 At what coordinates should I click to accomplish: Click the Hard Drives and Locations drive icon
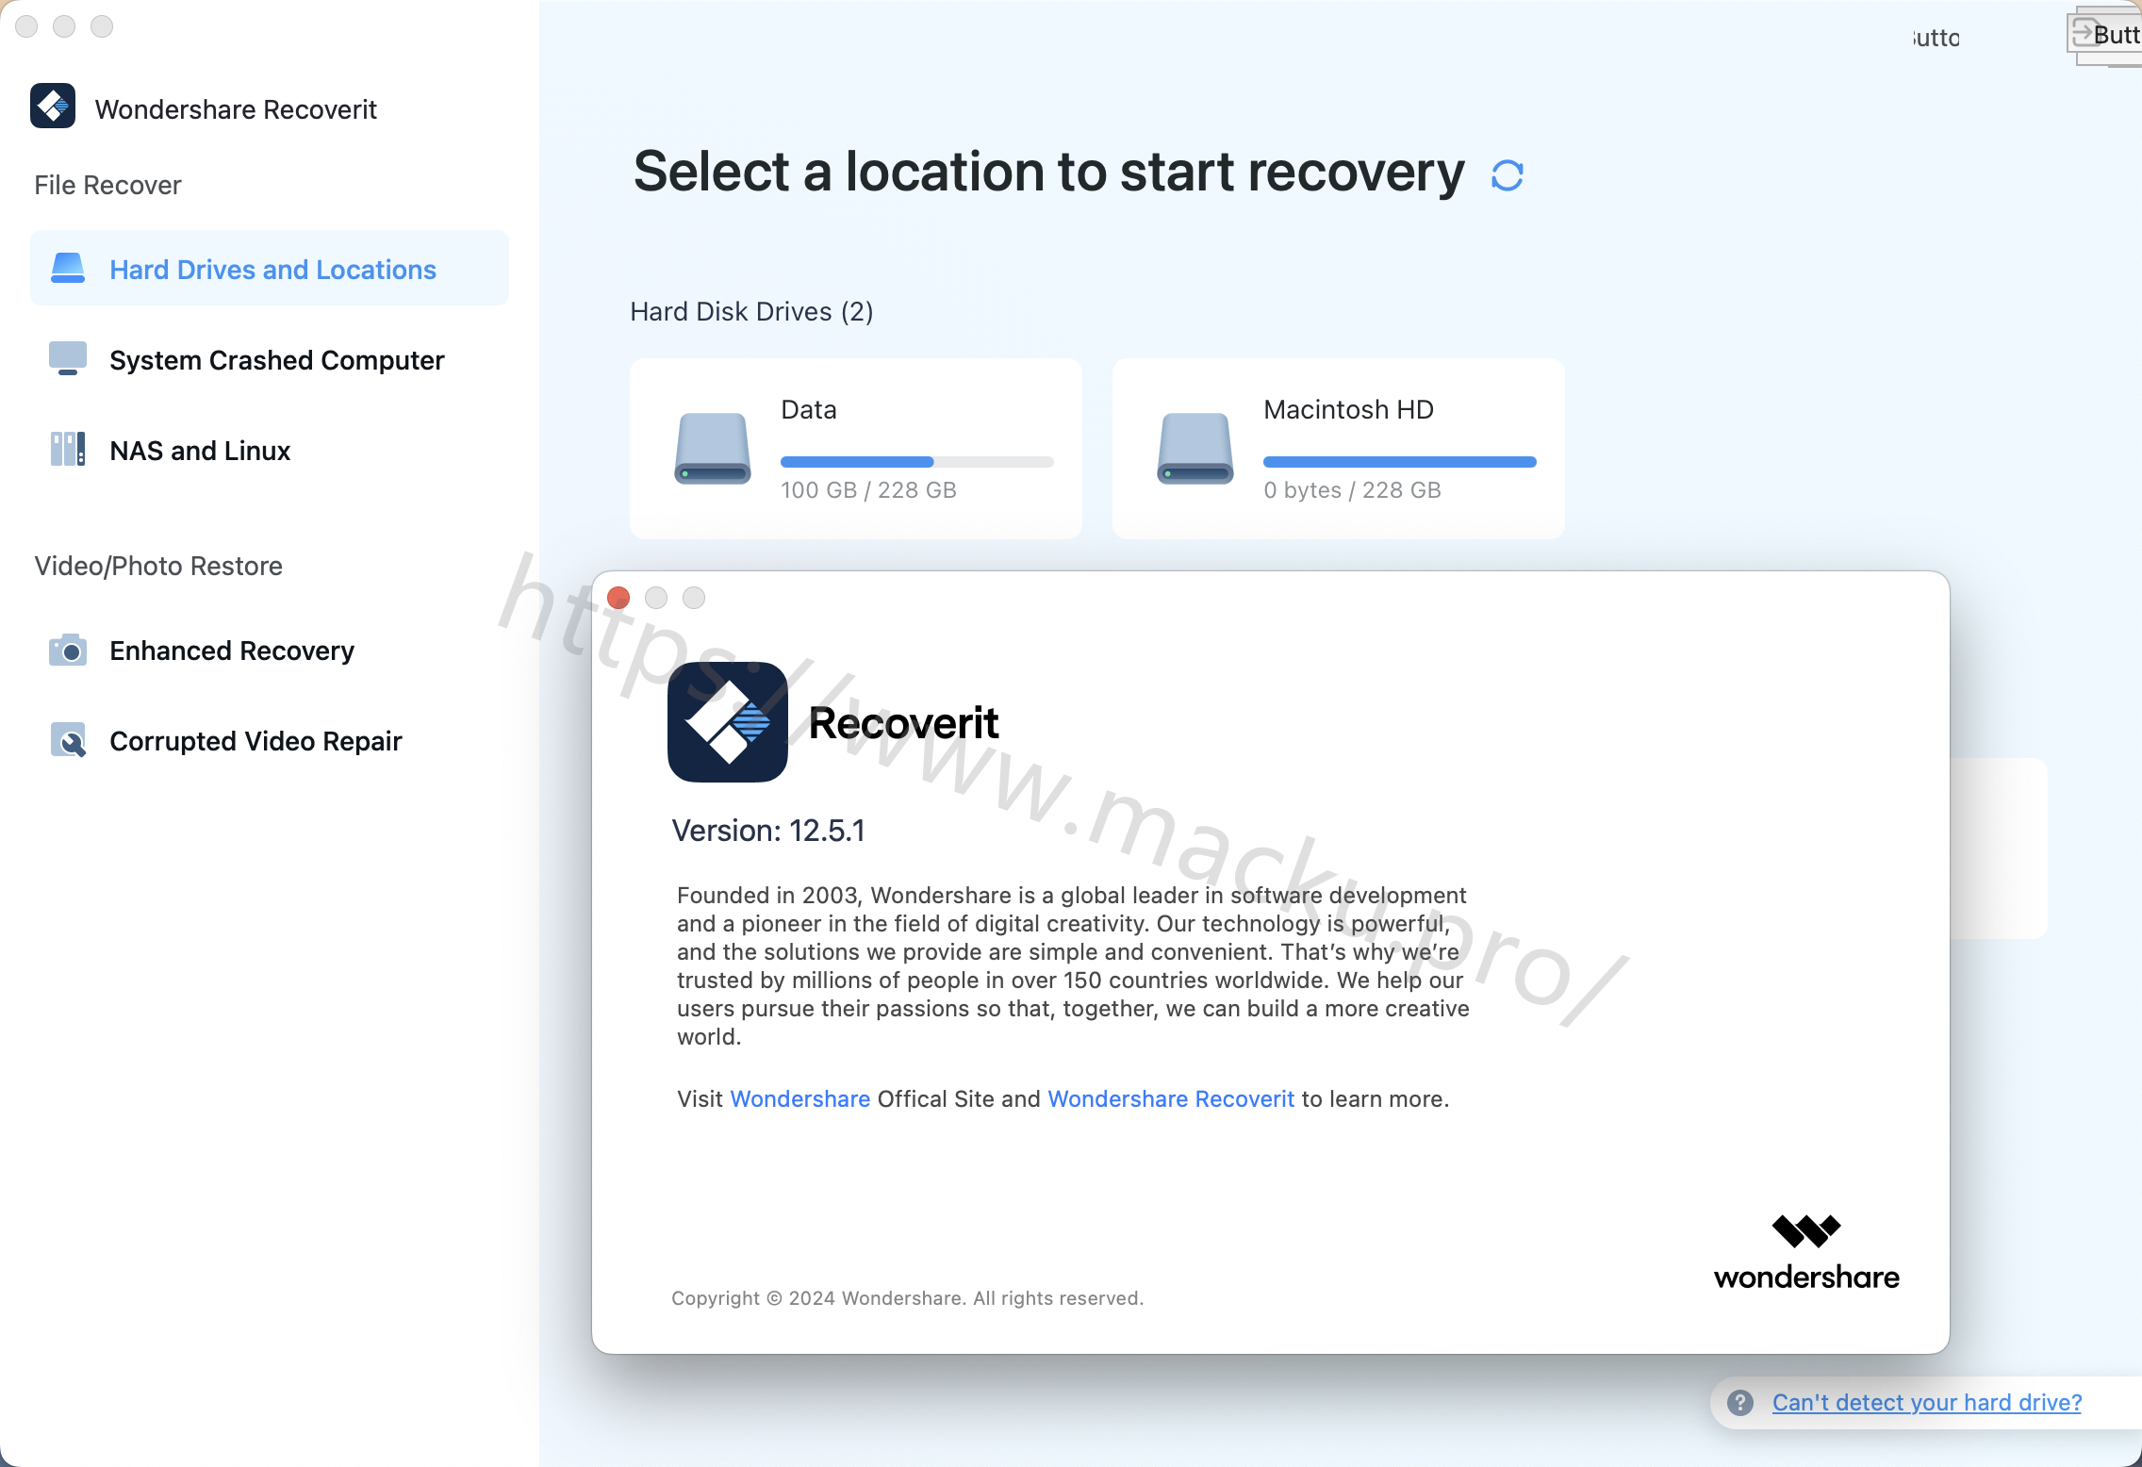tap(68, 269)
